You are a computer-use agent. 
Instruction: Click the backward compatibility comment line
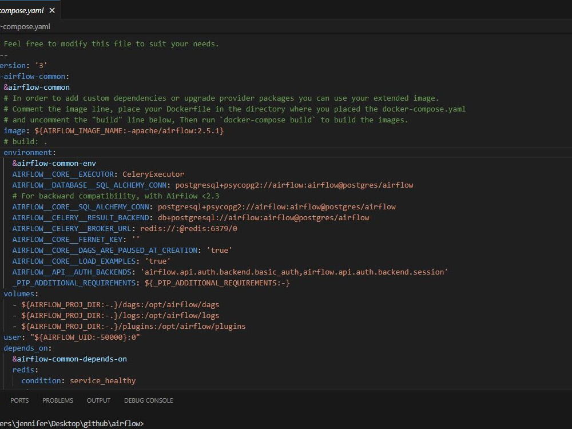[x=116, y=196]
